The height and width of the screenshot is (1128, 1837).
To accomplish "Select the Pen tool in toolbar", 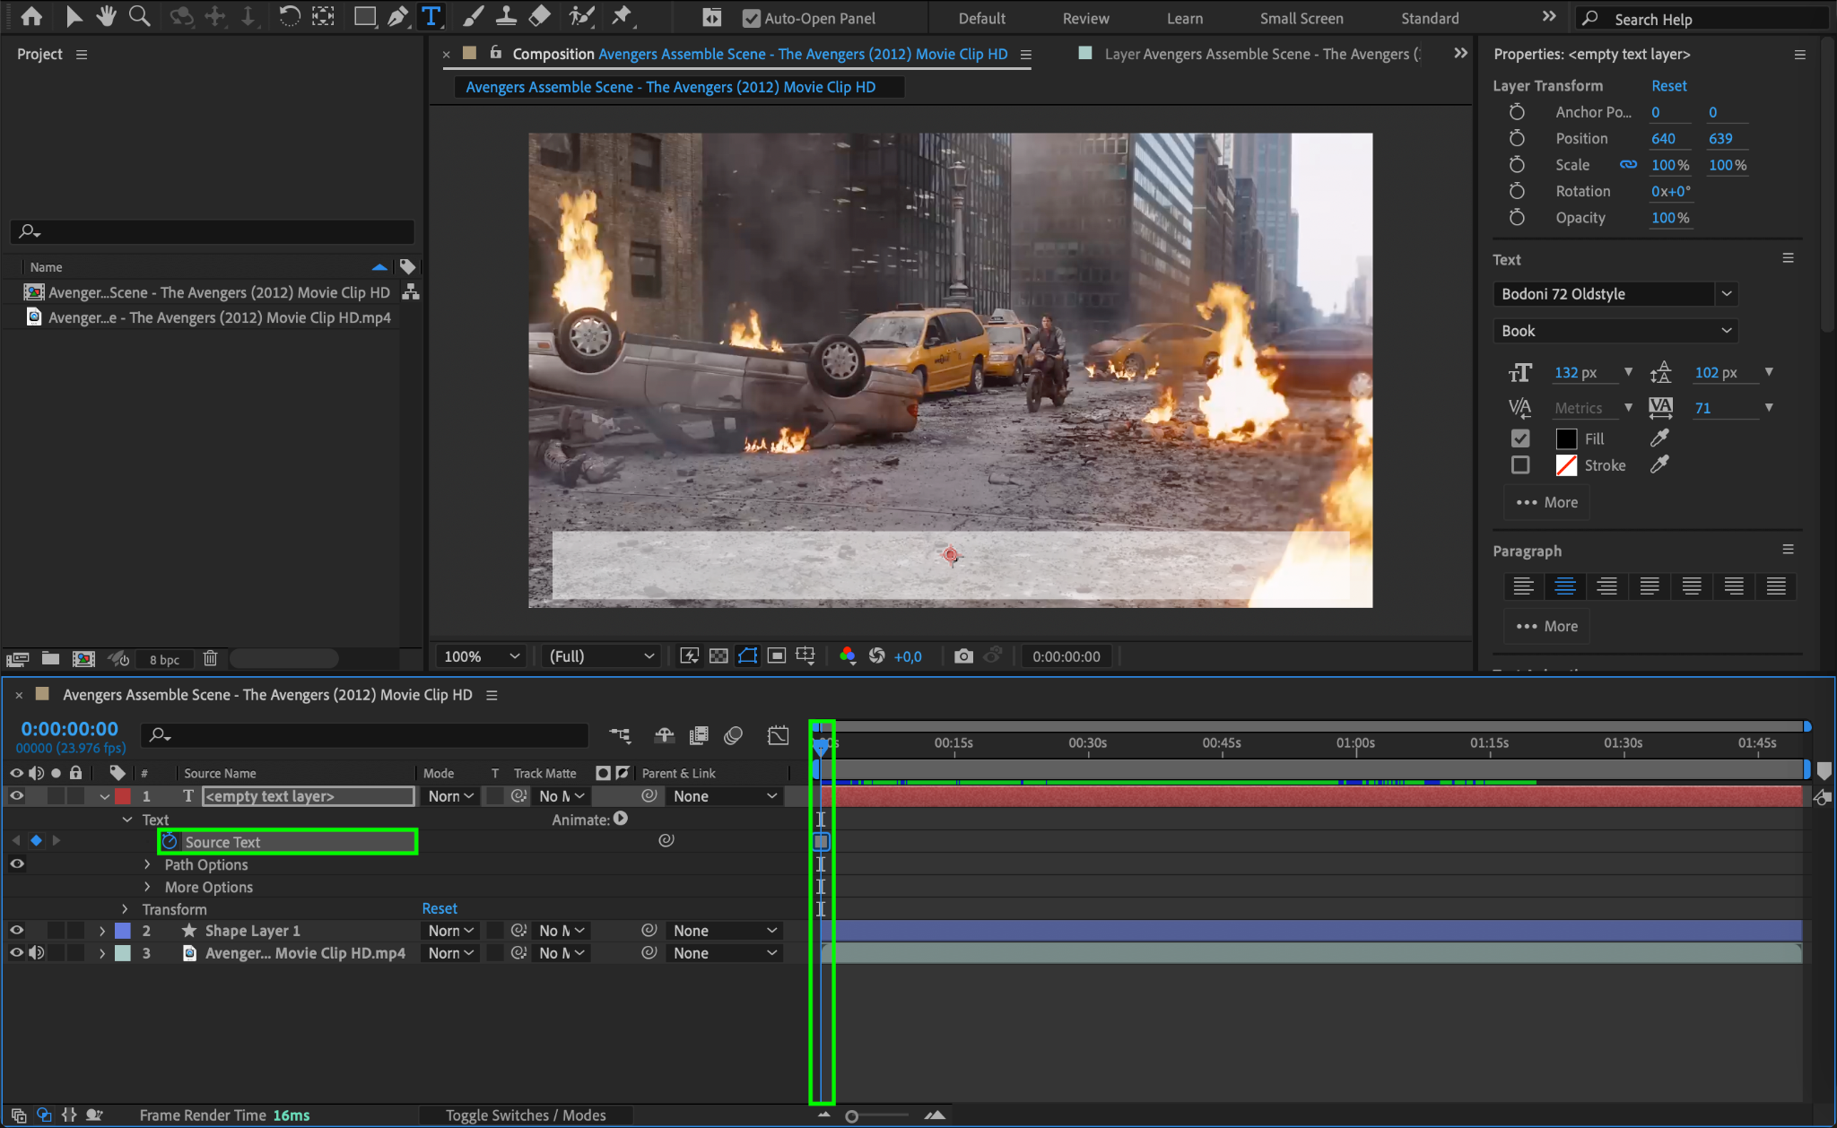I will click(397, 16).
